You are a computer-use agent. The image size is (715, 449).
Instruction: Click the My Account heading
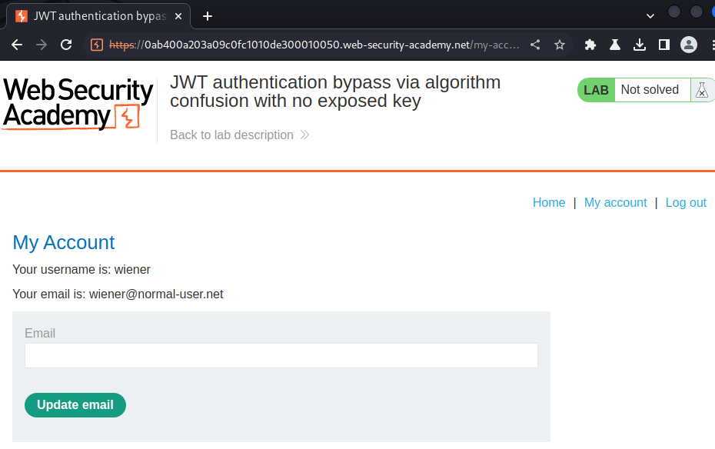click(x=63, y=242)
